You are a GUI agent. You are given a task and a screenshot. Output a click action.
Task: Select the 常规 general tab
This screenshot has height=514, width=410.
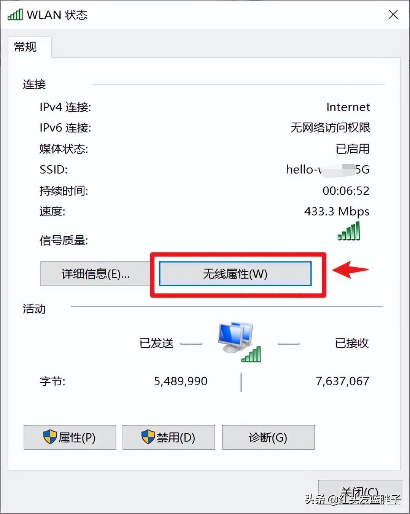point(25,47)
